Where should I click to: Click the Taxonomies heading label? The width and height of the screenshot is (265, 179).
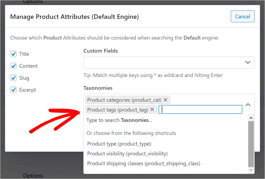[x=98, y=88]
